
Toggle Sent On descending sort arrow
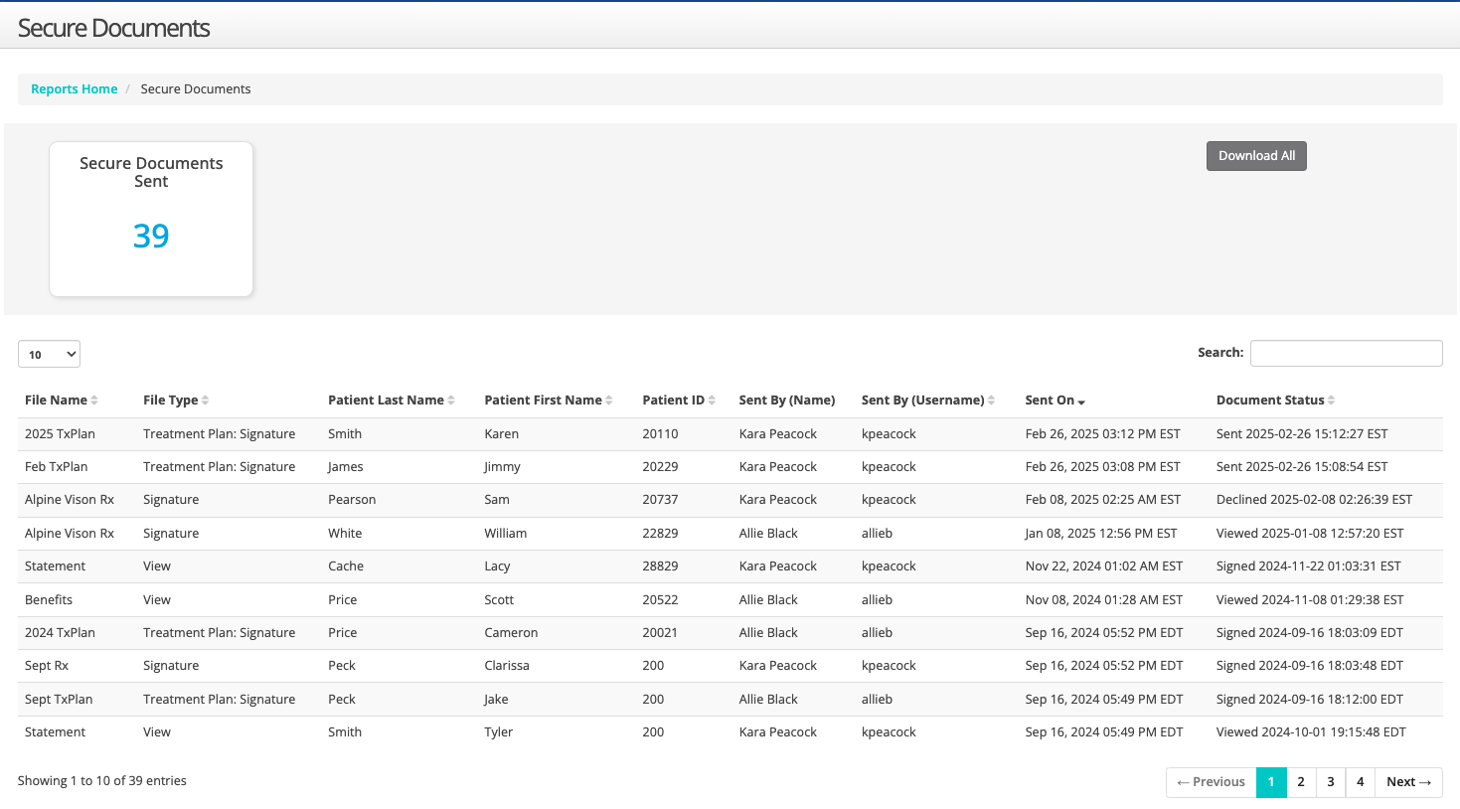(1081, 402)
